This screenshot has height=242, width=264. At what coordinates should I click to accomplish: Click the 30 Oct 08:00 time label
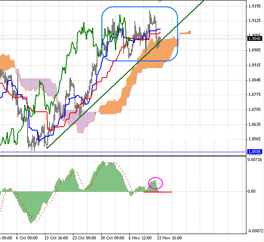[x=113, y=238]
